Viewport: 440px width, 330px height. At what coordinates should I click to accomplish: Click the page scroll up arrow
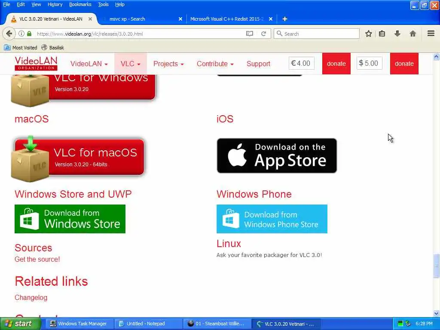pyautogui.click(x=436, y=56)
